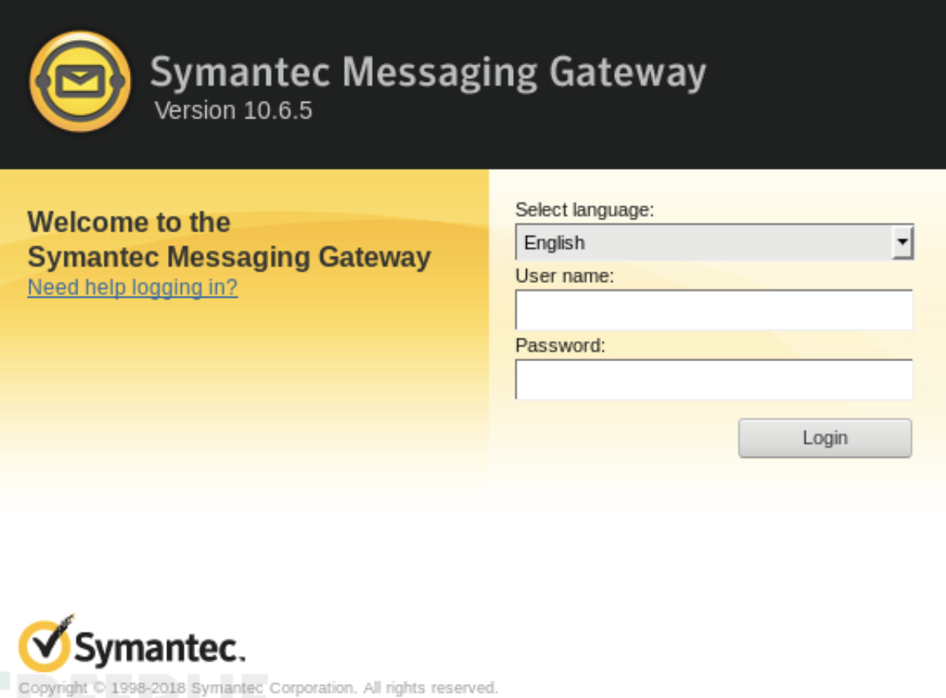
Task: Click the "Version 10.6.5" text
Action: (233, 110)
